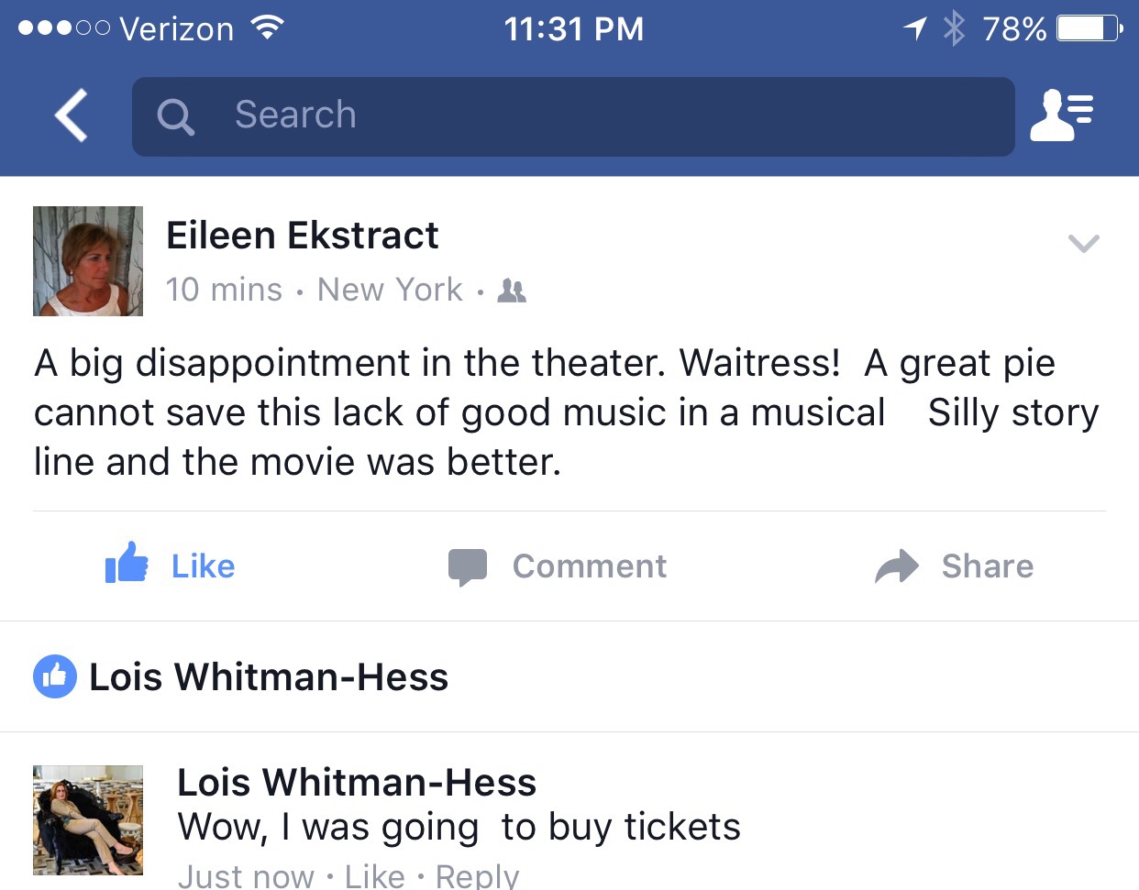This screenshot has height=890, width=1139.
Task: Open the post options chevron
Action: click(1083, 243)
